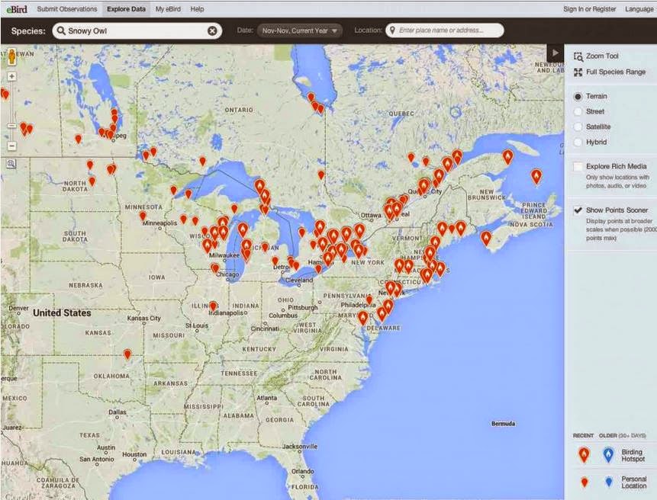Screen dimensions: 657x500
Task: Open the Help menu
Action: 197,9
